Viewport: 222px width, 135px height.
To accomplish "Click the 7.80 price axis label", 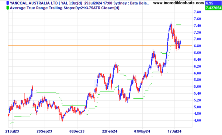I will coord(197,12).
